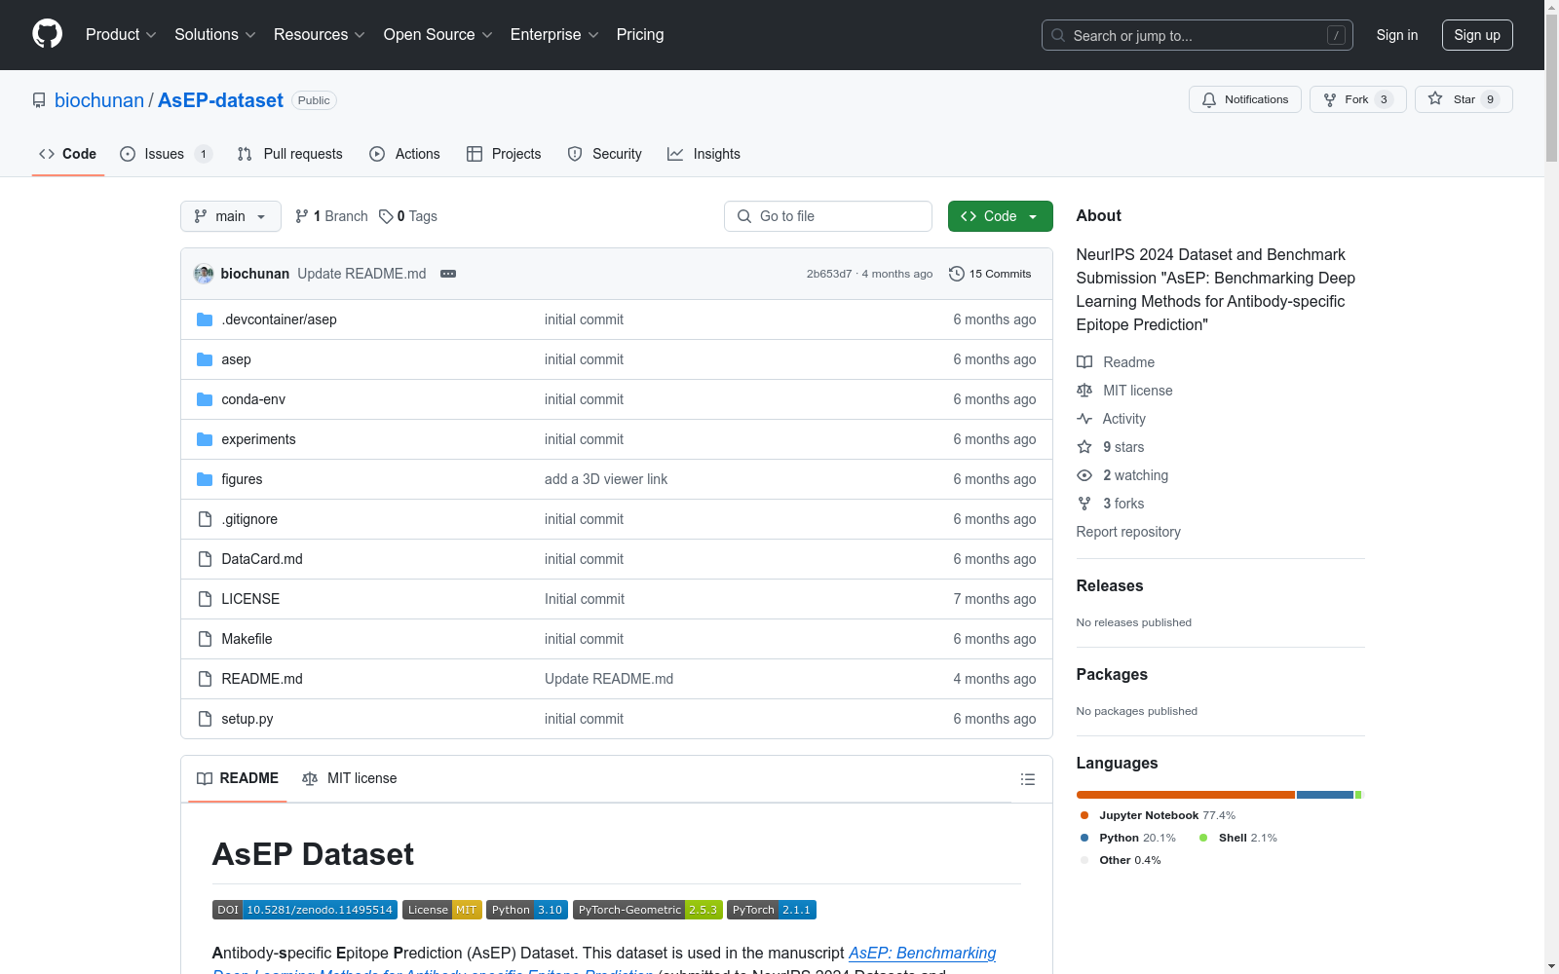
Task: Open the conda-env folder
Action: [253, 399]
